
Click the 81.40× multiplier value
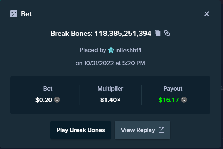click(110, 100)
